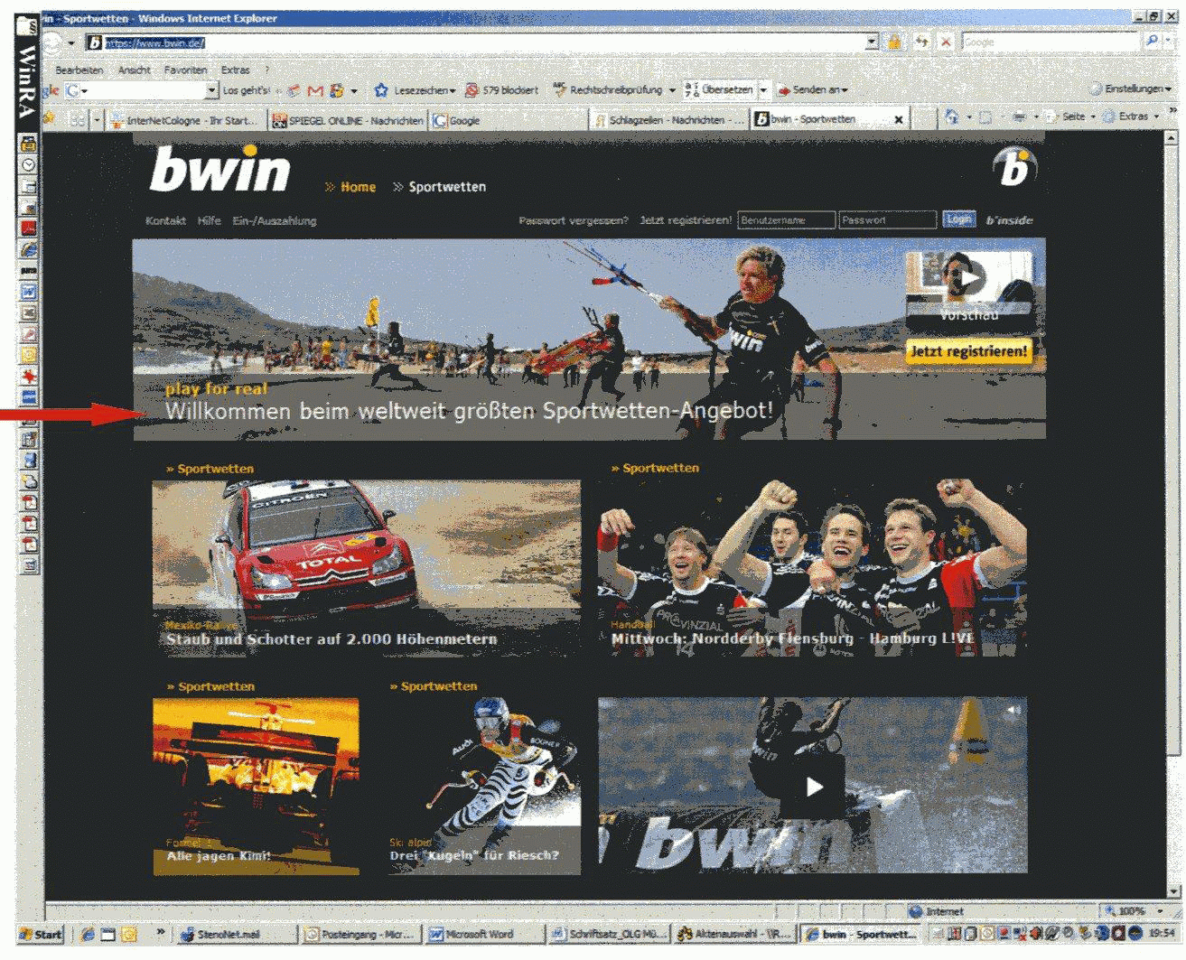Click the printer icon in the command bar
1186x960 pixels.
pyautogui.click(x=1019, y=117)
